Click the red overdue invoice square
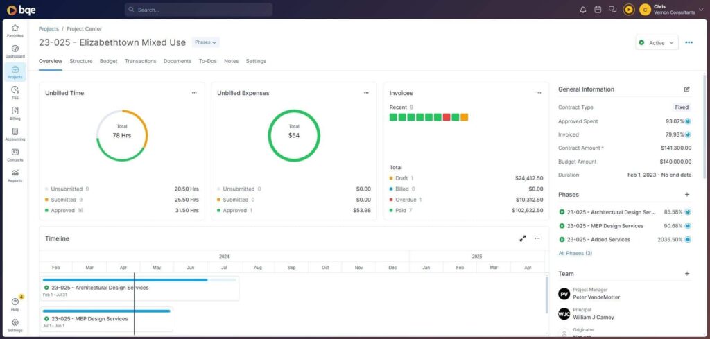The height and width of the screenshot is (339, 710). (x=447, y=118)
